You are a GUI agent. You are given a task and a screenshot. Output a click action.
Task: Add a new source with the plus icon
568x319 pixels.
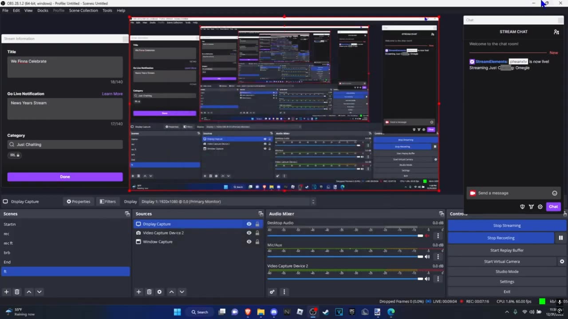click(138, 292)
